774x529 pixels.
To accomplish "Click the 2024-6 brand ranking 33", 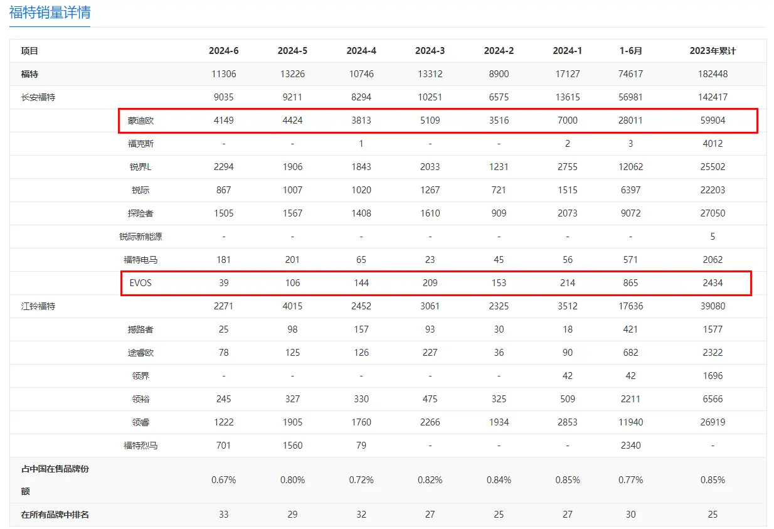I will pyautogui.click(x=224, y=515).
